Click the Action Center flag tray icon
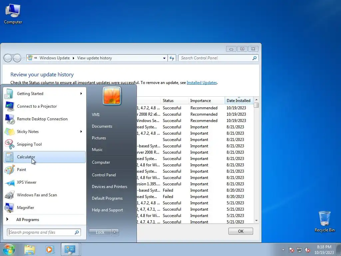This screenshot has width=341, height=256. 291,250
